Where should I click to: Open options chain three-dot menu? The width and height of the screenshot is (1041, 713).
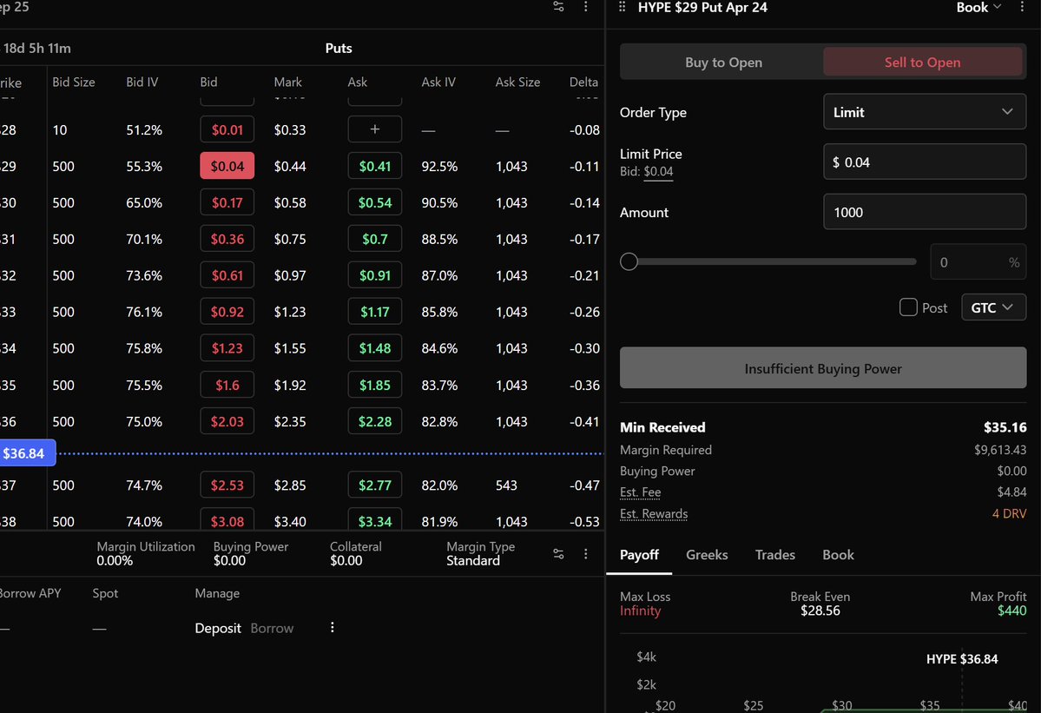585,7
